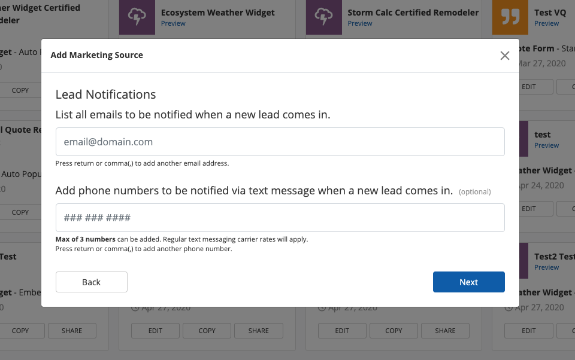Close the Add Marketing Source dialog
This screenshot has height=360, width=575.
pos(505,56)
